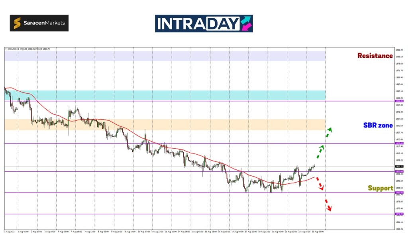Select the Resistance label
The image size is (408, 234).
coord(375,56)
